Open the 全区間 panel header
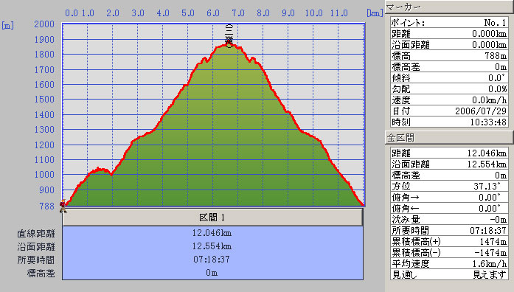Screen dimensions: 514x292 click(449, 138)
